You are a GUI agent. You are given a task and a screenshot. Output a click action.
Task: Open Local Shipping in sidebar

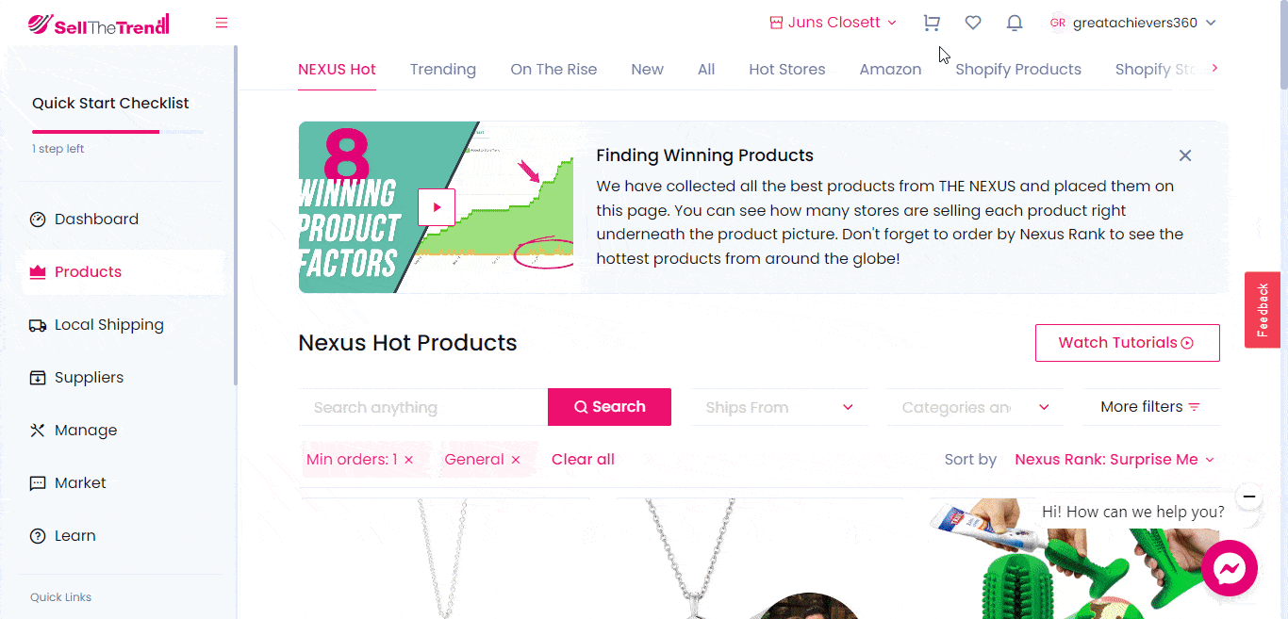point(108,325)
